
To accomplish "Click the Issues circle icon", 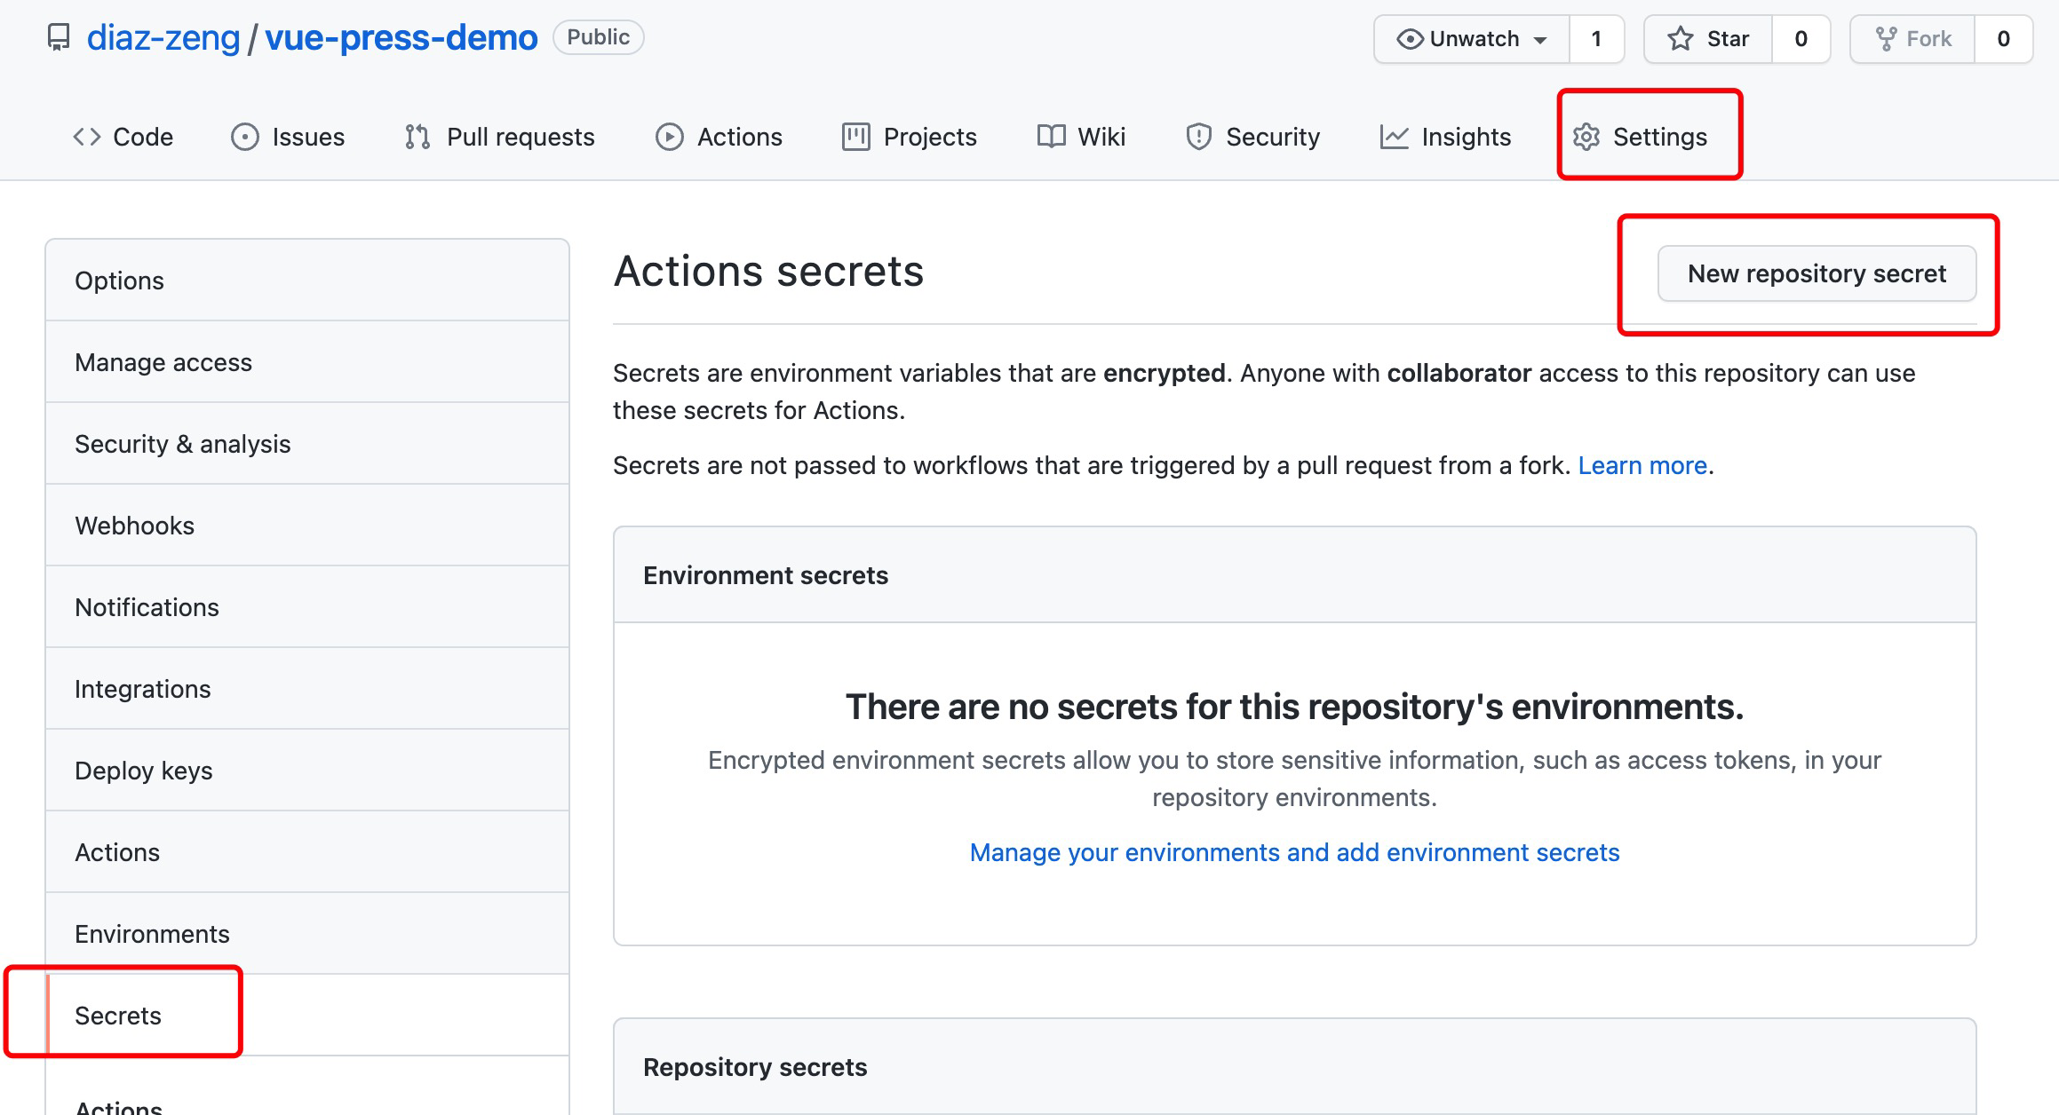I will 245,137.
